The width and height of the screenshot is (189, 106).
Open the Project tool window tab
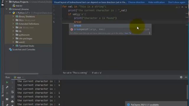pos(2,3)
